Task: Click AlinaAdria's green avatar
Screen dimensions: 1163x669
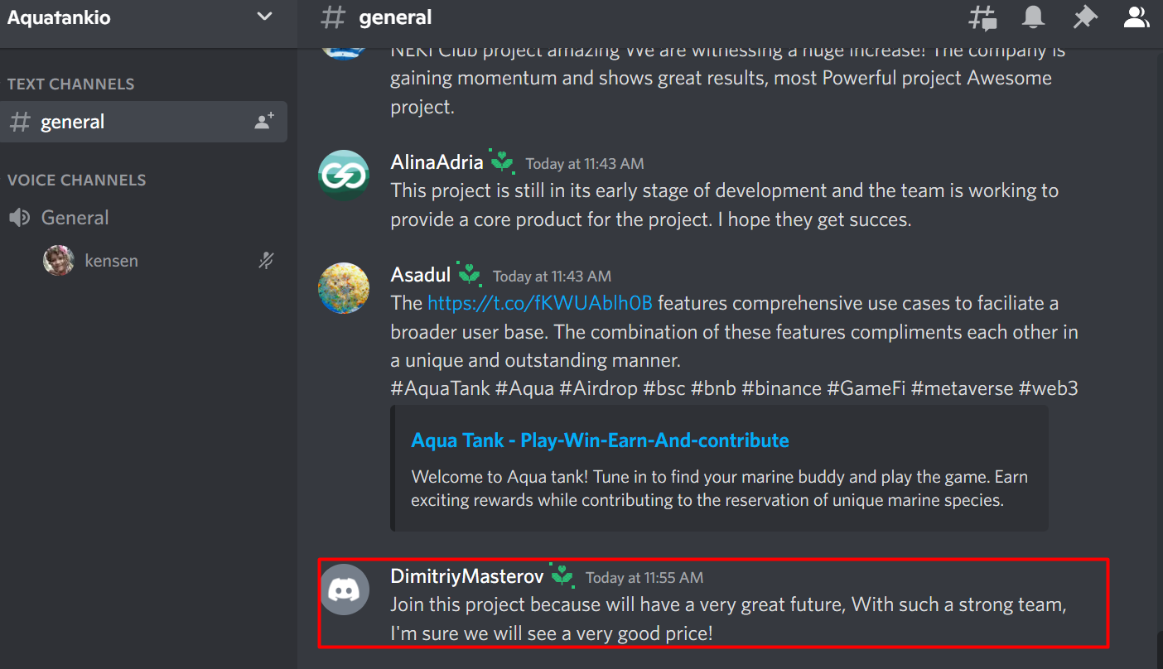Action: click(x=344, y=175)
